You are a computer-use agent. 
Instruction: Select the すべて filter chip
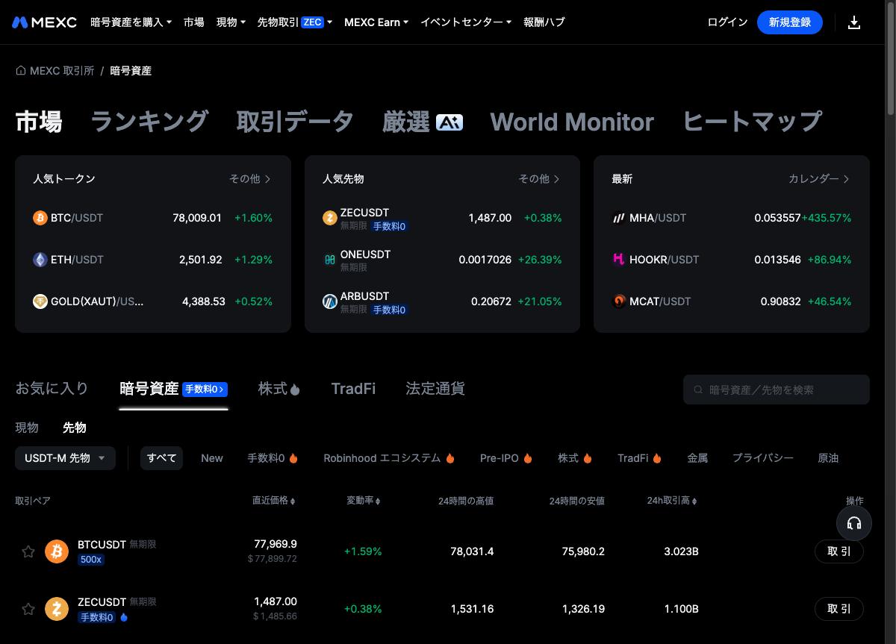click(161, 458)
